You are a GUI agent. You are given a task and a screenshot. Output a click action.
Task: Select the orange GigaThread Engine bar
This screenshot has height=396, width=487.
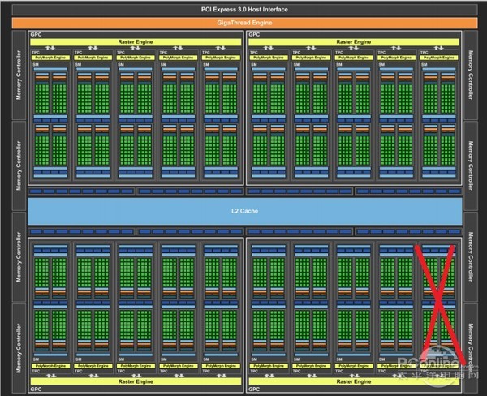[243, 23]
